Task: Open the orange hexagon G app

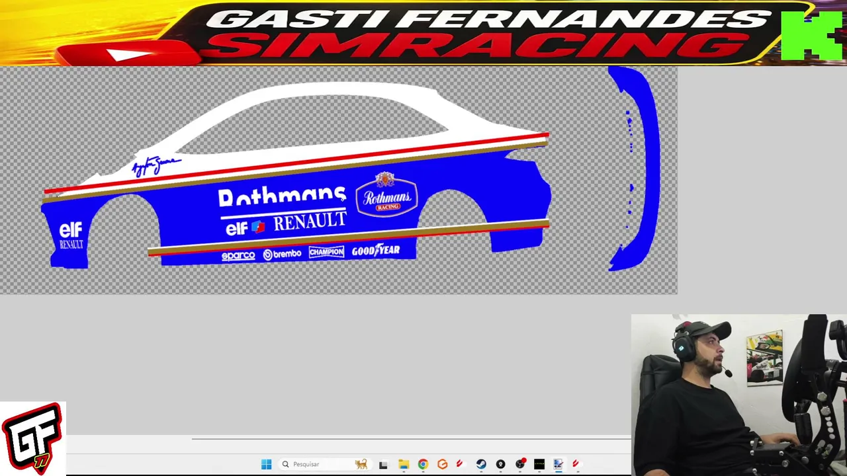Action: click(442, 464)
